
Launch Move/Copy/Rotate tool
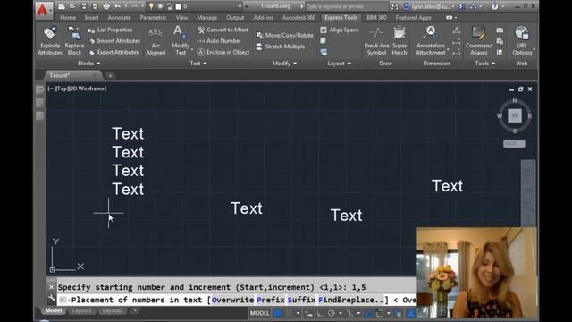tap(285, 35)
